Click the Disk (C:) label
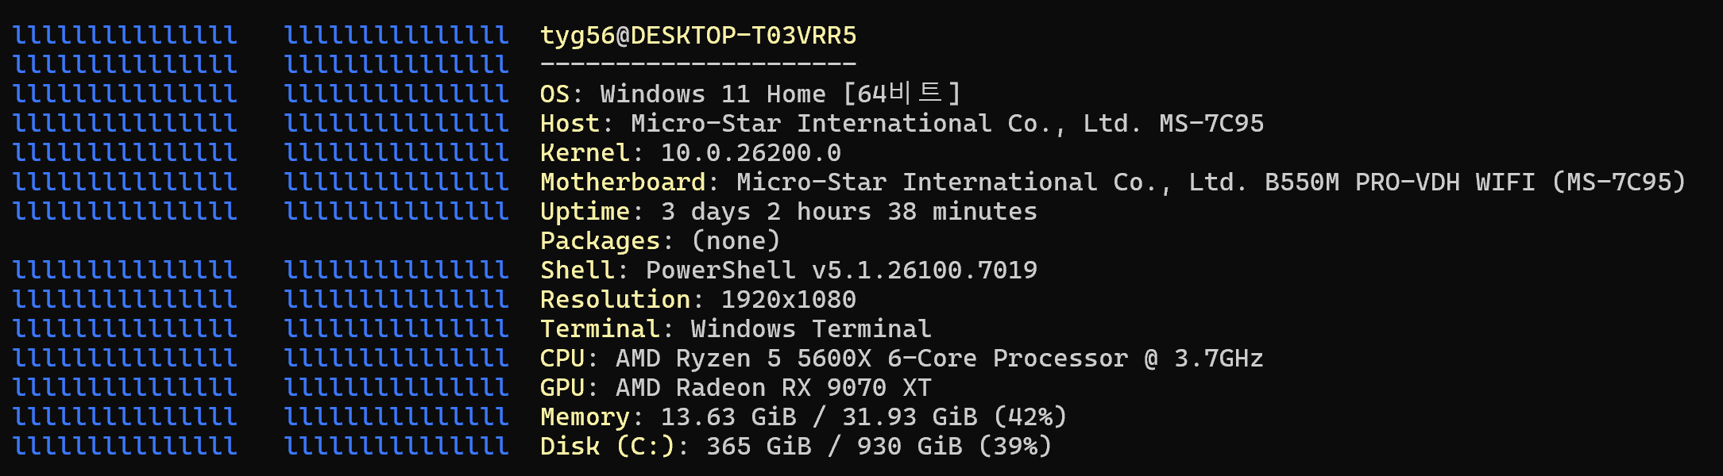 click(x=607, y=447)
